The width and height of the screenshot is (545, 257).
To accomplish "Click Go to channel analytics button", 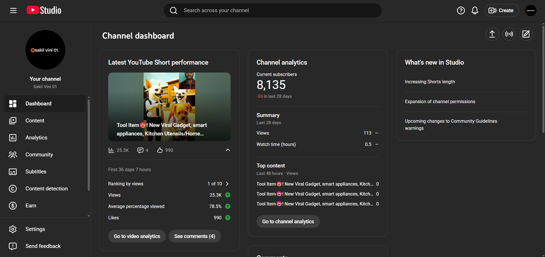I will [288, 222].
